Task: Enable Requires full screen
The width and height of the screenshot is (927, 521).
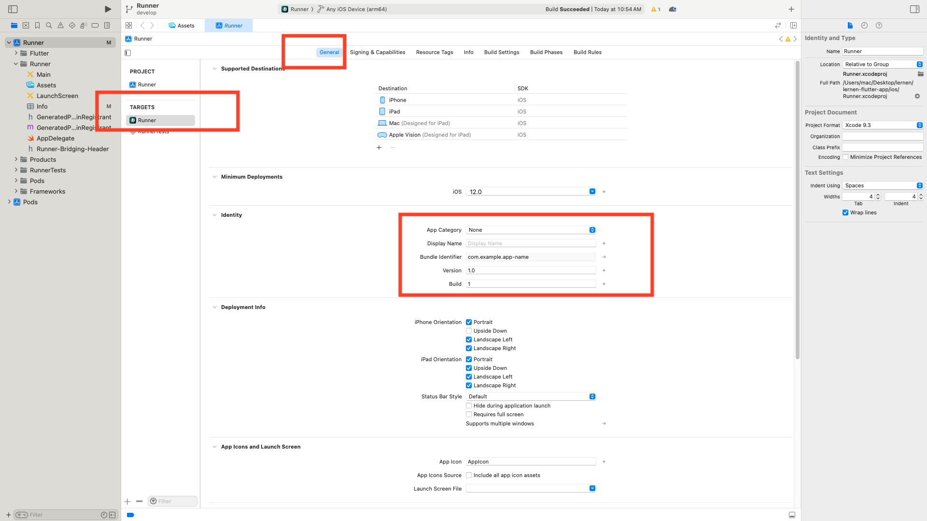Action: (x=468, y=414)
